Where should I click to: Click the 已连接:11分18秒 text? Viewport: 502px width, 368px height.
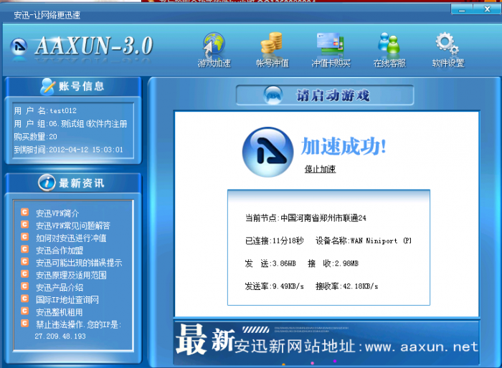[274, 241]
